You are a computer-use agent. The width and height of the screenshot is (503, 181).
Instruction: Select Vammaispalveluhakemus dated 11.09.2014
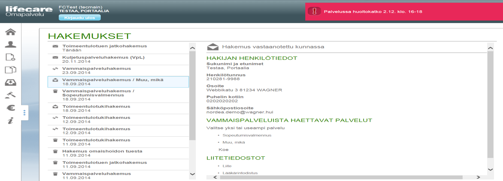[x=118, y=176]
